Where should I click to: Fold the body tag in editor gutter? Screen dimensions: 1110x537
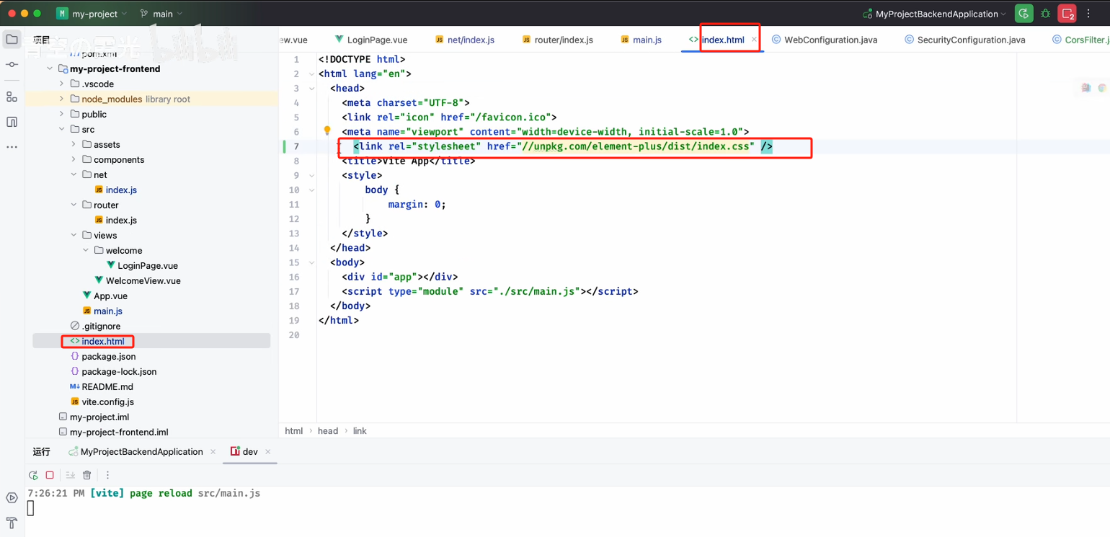pos(311,262)
